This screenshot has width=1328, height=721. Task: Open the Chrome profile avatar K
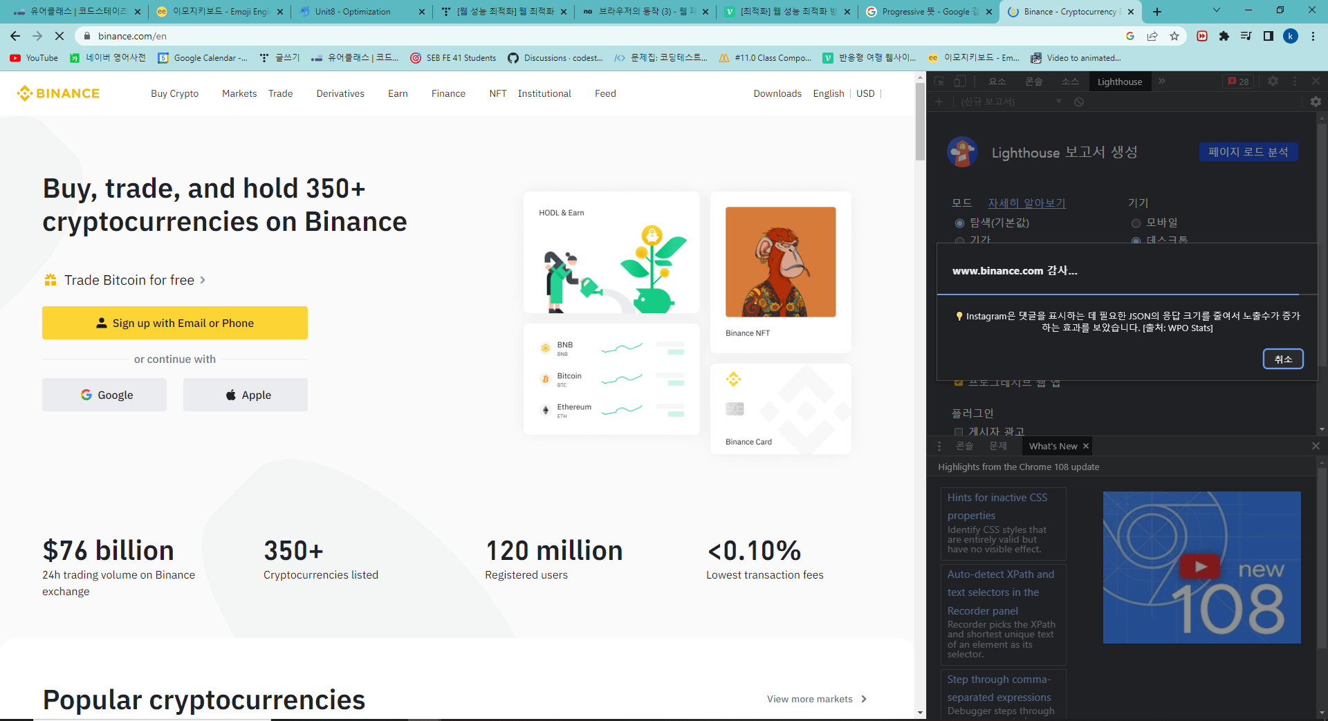pyautogui.click(x=1291, y=36)
